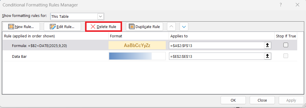
Task: Collapse dialog for the =$E$2:$E$13 range
Action: (x=268, y=56)
